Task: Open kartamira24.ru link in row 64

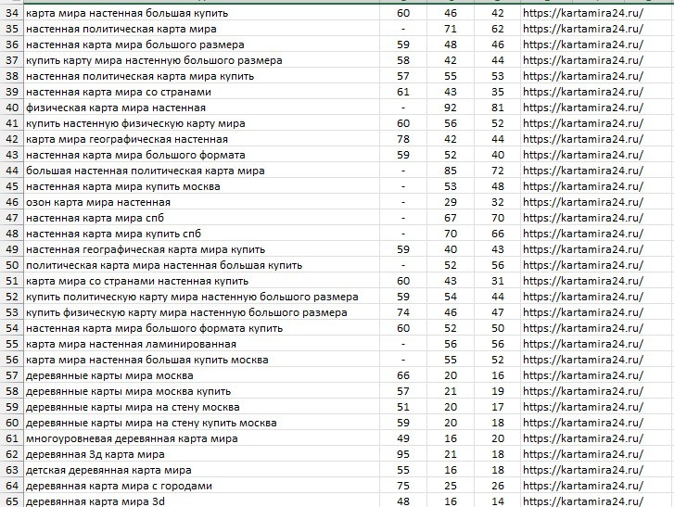Action: pos(583,486)
